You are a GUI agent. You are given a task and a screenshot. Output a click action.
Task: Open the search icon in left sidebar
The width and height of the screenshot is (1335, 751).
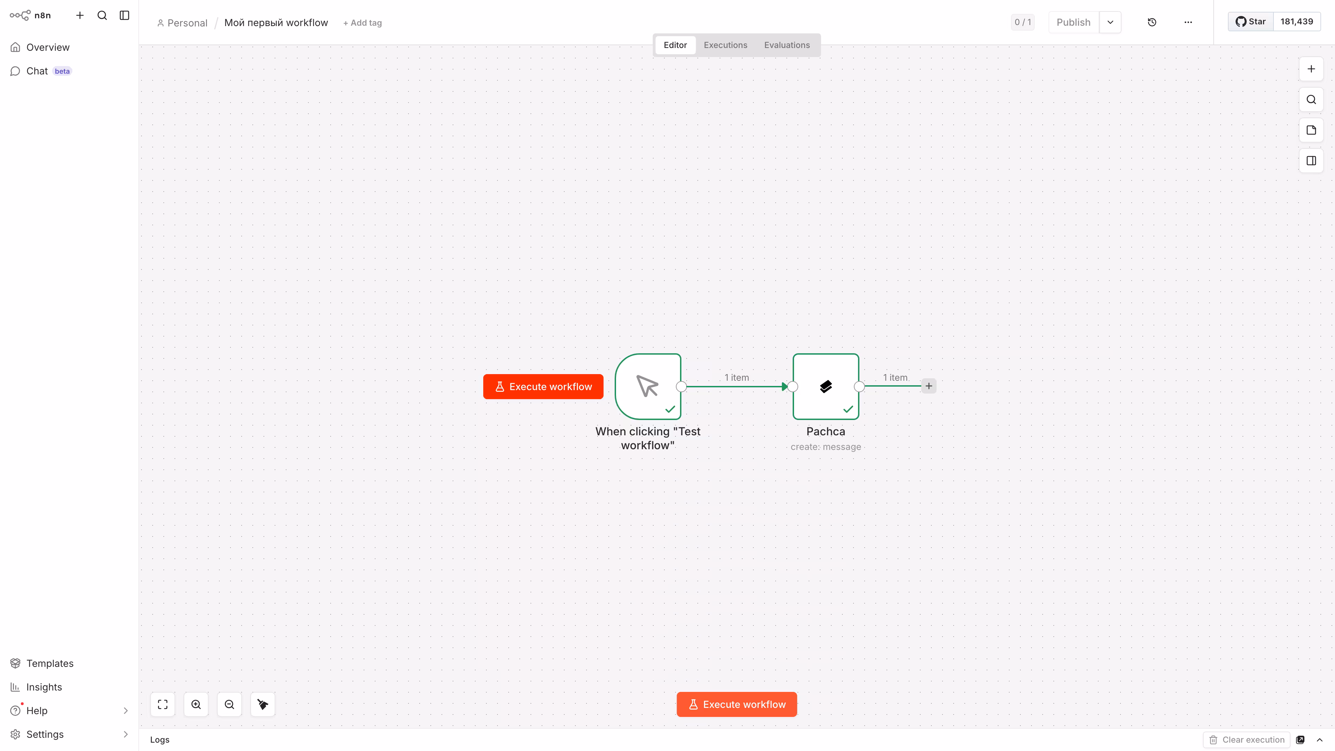tap(102, 16)
